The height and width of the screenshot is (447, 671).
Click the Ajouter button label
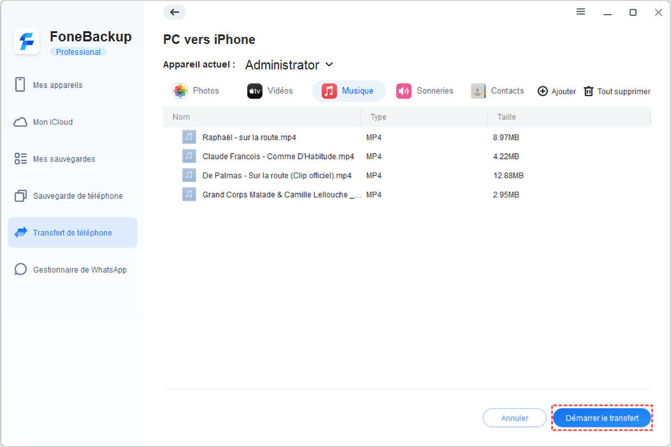[x=563, y=92]
